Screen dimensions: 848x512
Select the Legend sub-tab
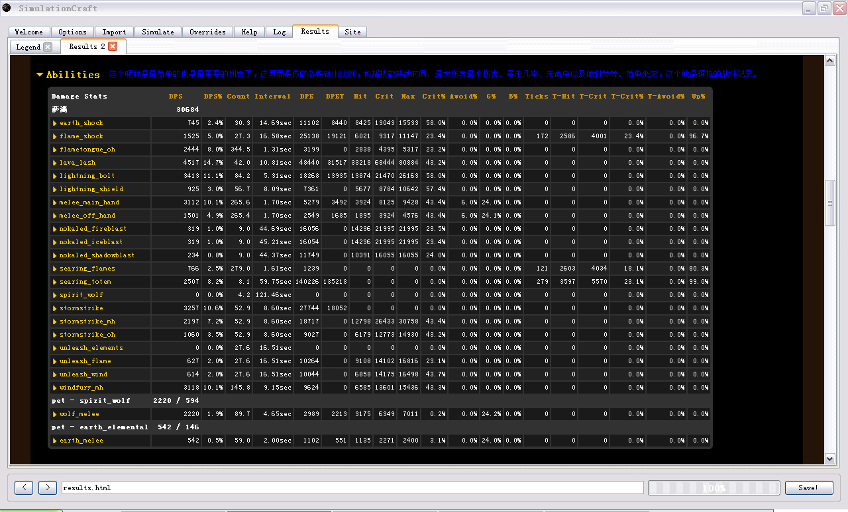28,47
